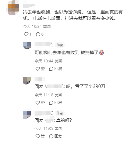Screen dimensions: 138x144
Task: Reply to the 10:44 author comment
Action: point(55,69)
